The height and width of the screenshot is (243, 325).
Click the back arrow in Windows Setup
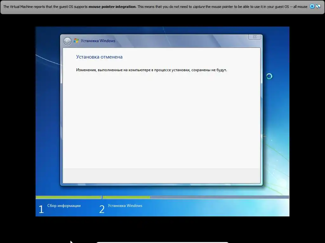(x=67, y=41)
